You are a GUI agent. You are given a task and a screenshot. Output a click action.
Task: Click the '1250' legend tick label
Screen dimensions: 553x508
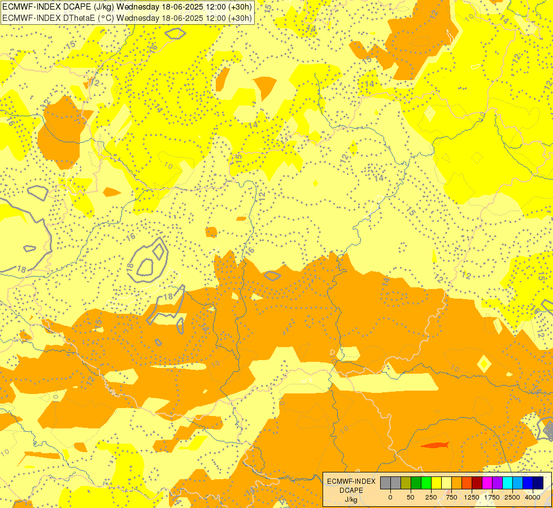click(472, 497)
